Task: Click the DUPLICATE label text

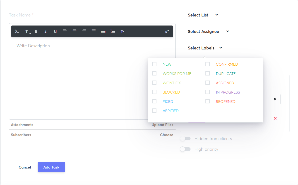Action: pyautogui.click(x=226, y=74)
